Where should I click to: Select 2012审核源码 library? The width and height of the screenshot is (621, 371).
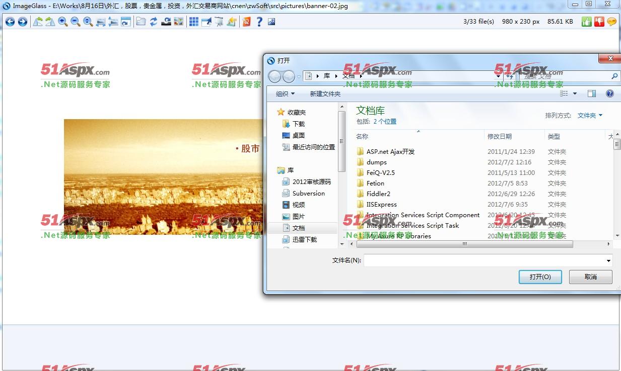point(312,181)
